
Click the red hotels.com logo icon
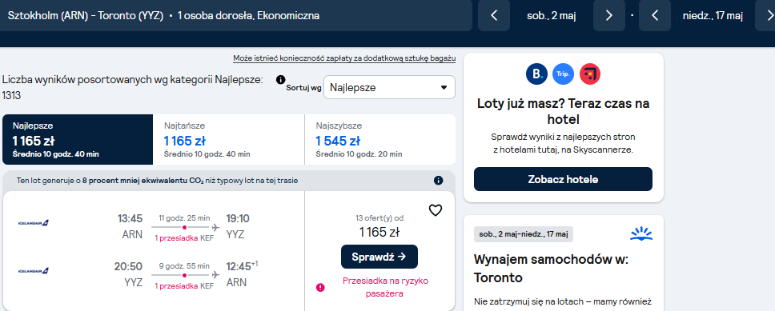(589, 74)
